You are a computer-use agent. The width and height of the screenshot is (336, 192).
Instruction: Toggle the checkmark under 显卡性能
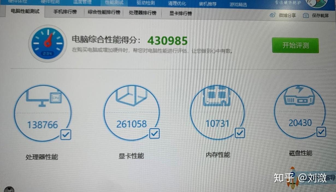click(155, 133)
